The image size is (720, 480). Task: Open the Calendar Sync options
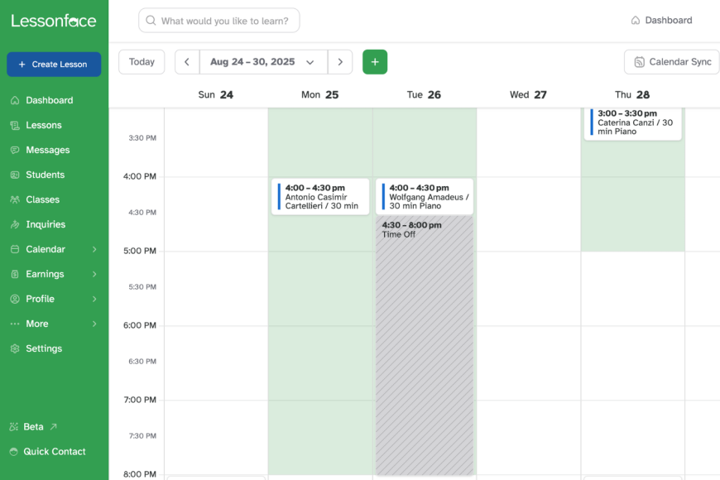pyautogui.click(x=673, y=61)
